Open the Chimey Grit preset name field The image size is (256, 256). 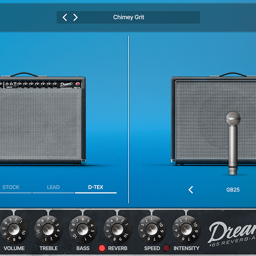[x=128, y=17]
